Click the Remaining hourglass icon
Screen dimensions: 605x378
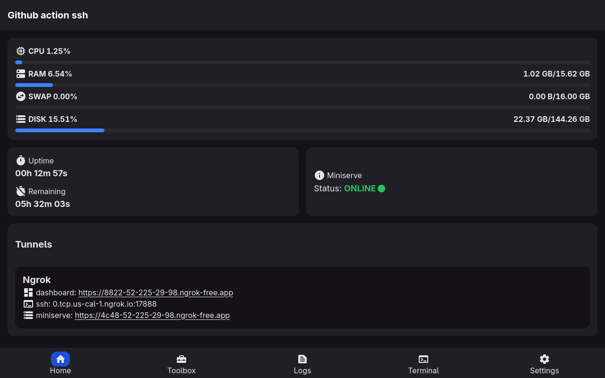tap(20, 191)
